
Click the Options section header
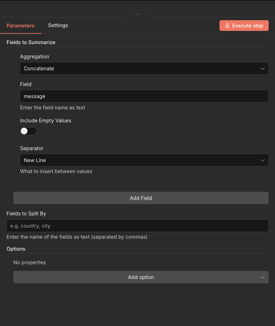point(16,249)
